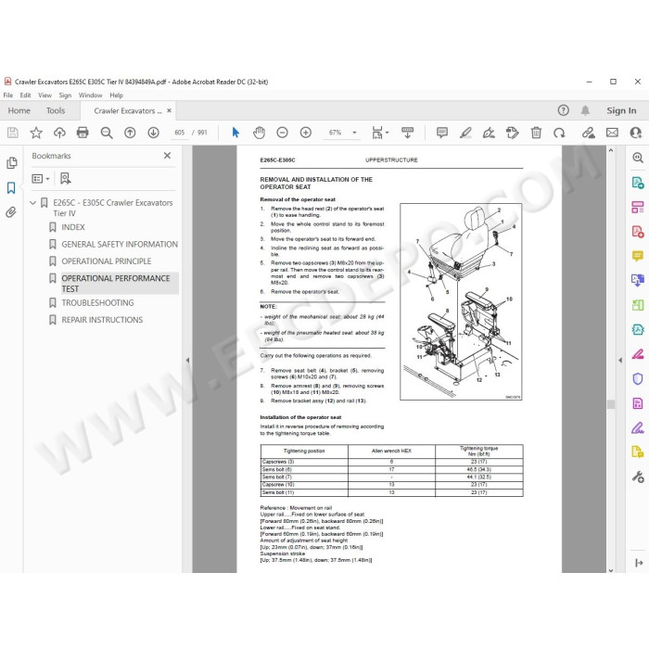Open More Tools wrench icon
Screen dimensions: 649x649
[638, 477]
